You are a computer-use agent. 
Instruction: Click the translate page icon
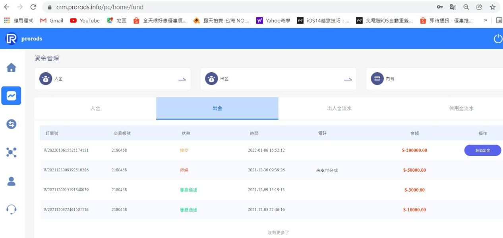click(x=453, y=7)
